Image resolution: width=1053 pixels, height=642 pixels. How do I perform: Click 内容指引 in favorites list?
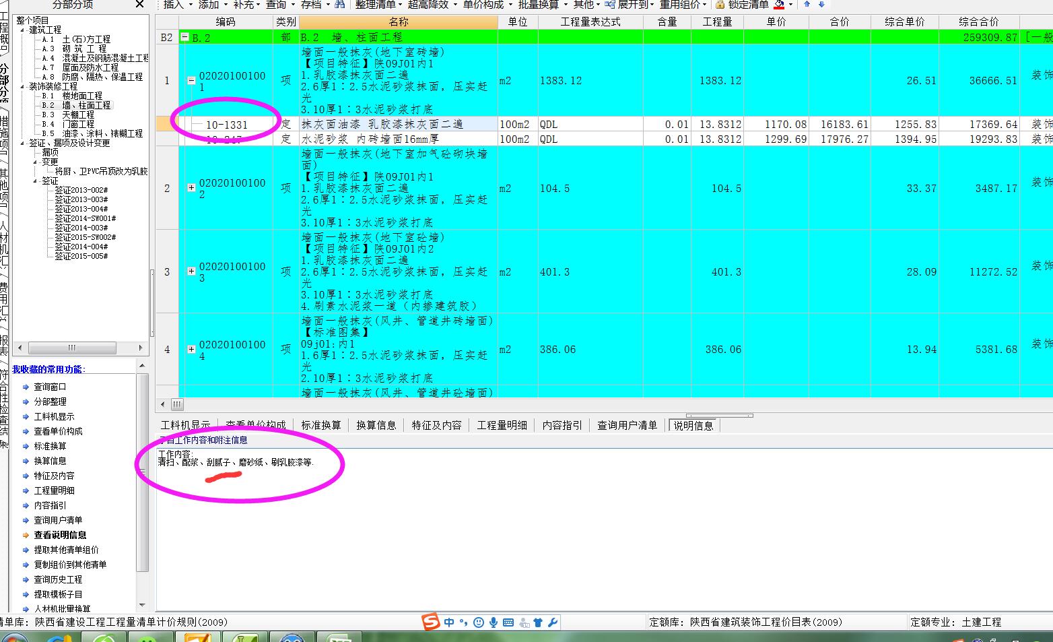coord(50,505)
